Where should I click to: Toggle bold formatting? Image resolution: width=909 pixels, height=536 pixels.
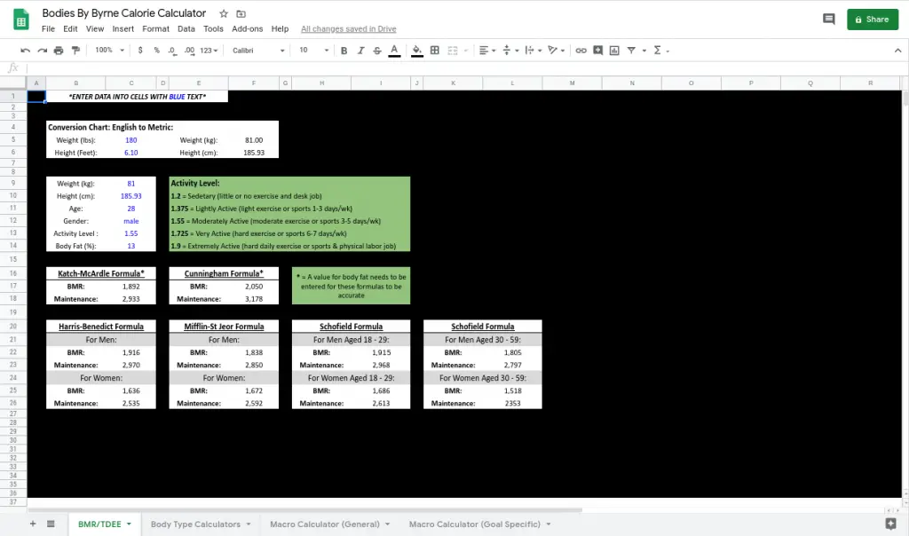pyautogui.click(x=344, y=51)
